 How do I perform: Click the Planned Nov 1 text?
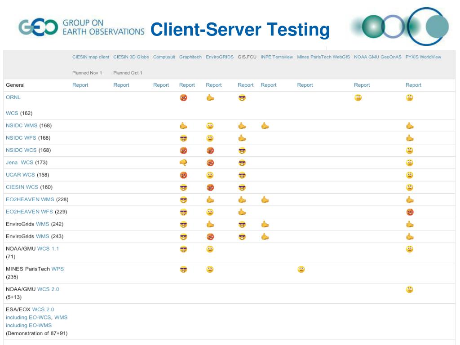(x=87, y=73)
